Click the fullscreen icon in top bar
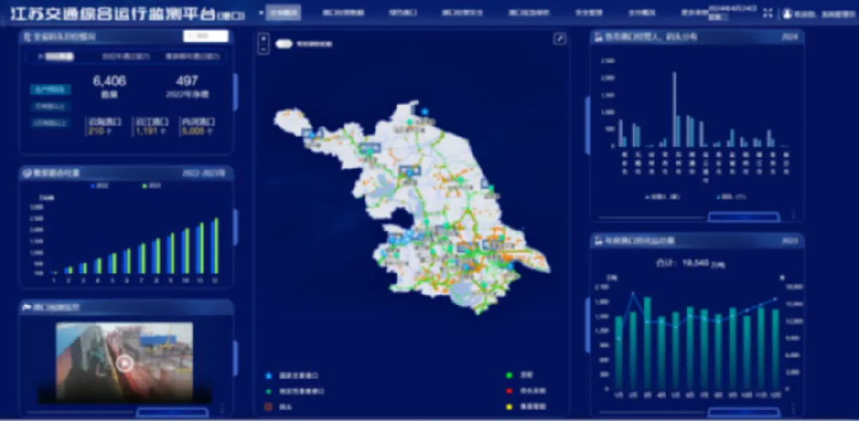Screen dimensions: 859x421 click(767, 14)
